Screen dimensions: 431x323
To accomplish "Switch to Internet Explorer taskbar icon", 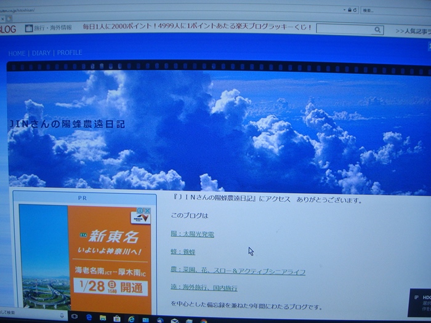I will 131,319.
